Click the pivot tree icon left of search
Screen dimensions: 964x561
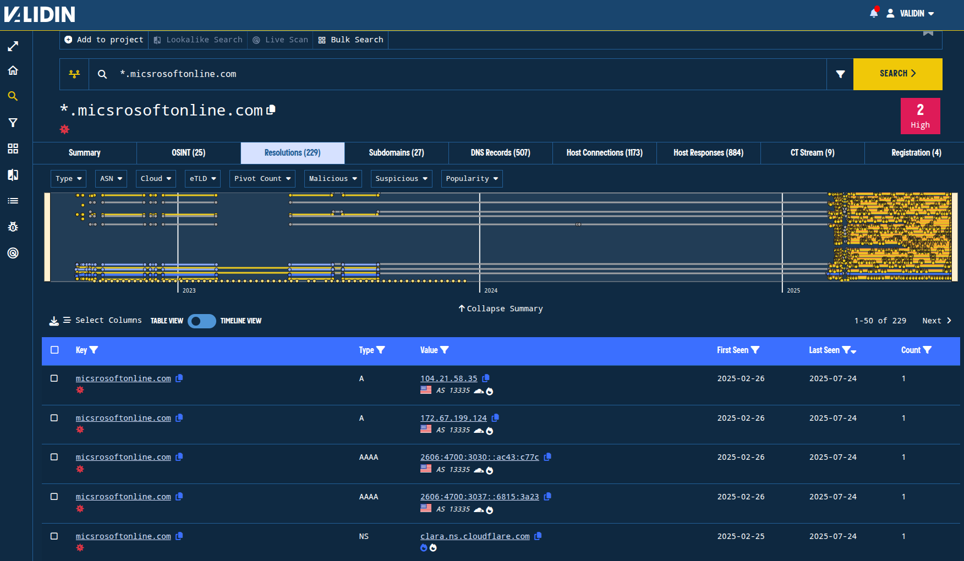(74, 74)
